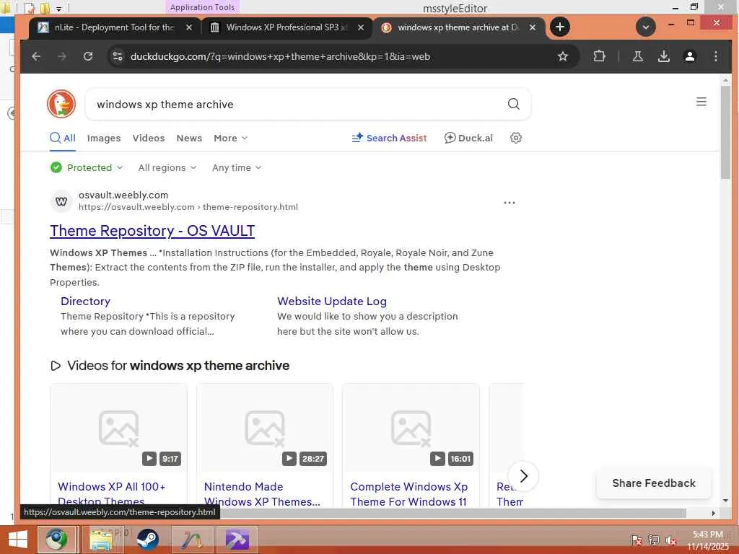This screenshot has height=554, width=739.
Task: Open the Chrome Labs flask icon
Action: point(638,56)
